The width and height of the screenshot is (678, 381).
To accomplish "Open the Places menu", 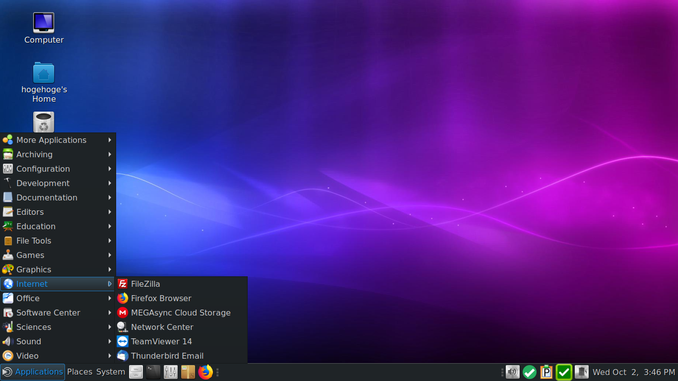I will 80,372.
